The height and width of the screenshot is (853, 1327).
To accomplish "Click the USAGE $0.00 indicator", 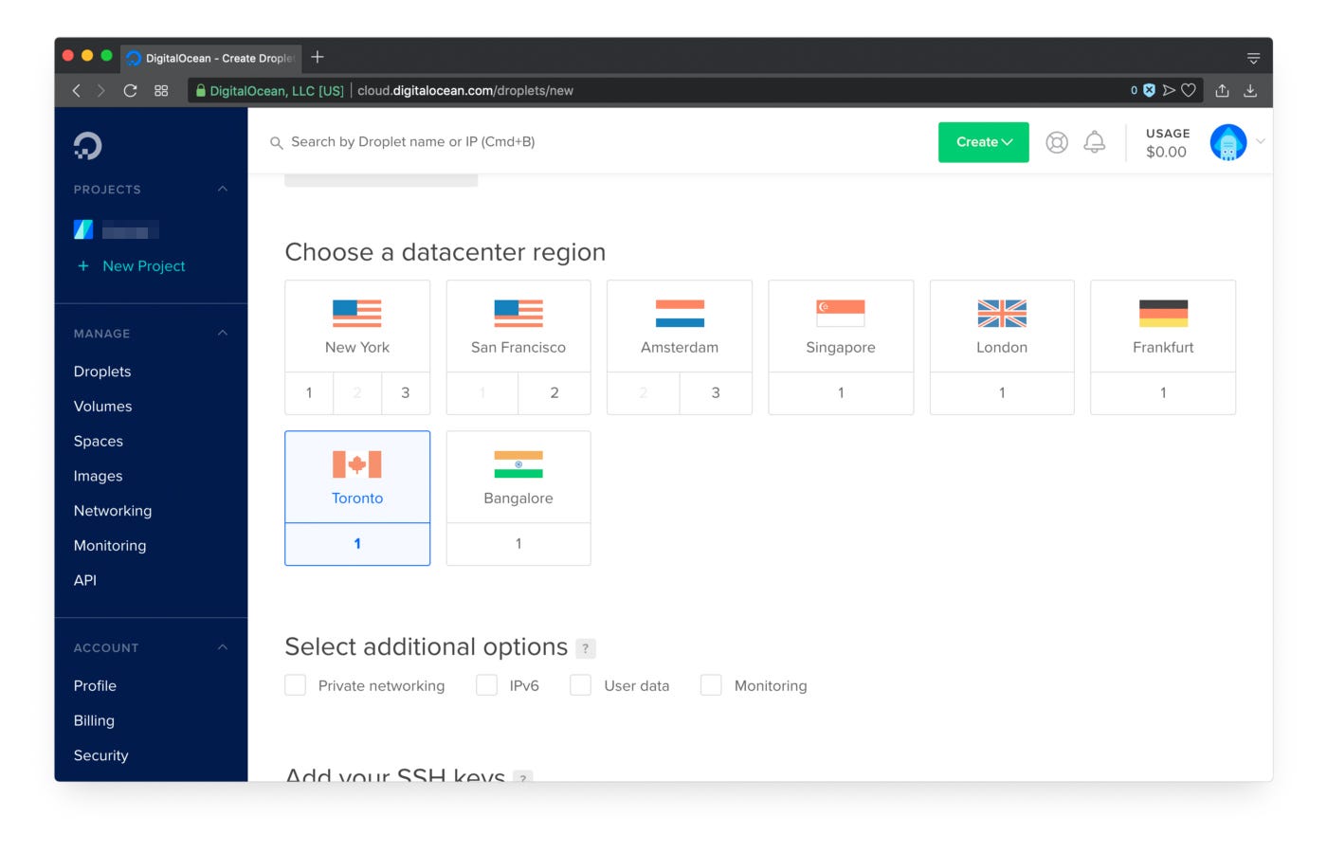I will 1167,143.
